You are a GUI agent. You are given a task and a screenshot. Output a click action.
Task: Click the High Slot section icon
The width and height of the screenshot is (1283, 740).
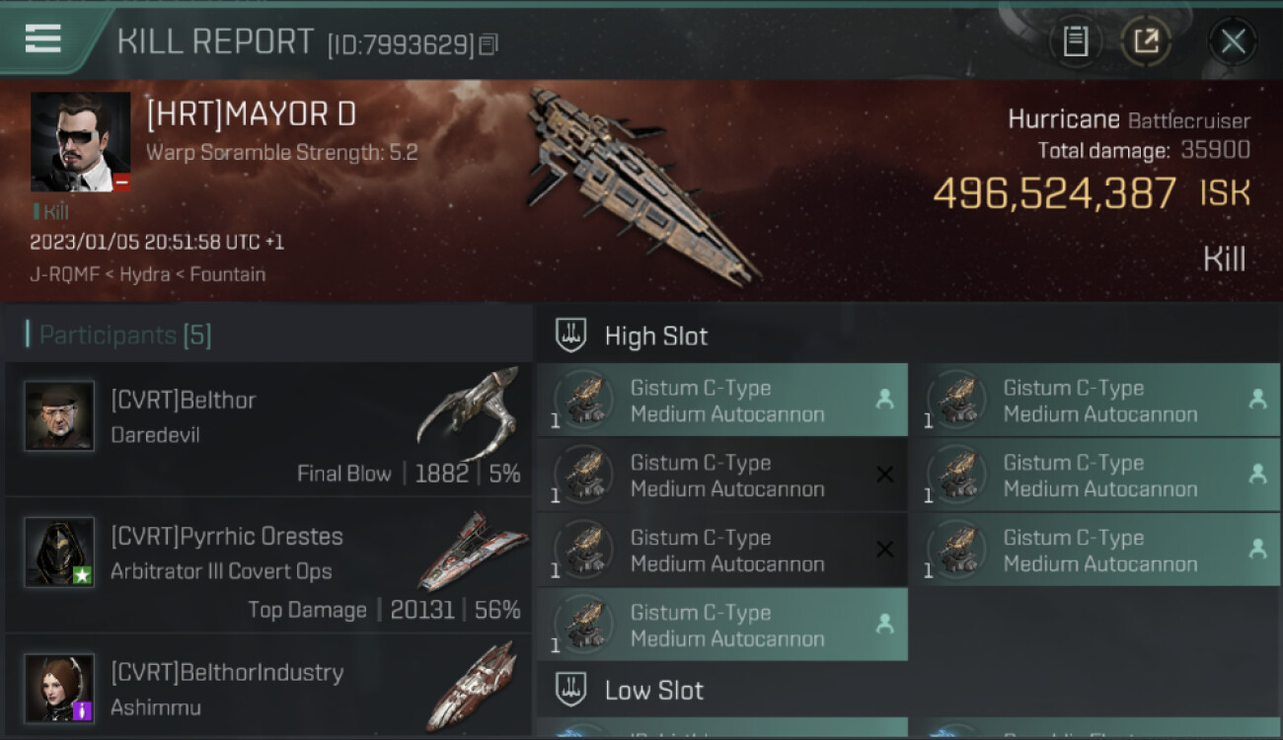click(x=571, y=335)
